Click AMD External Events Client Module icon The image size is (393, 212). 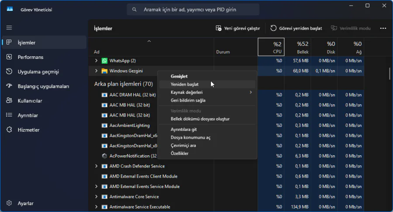(104, 177)
